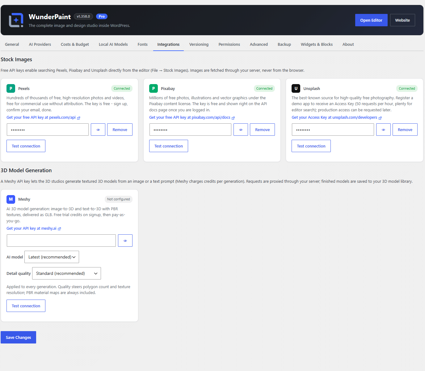The height and width of the screenshot is (371, 425).
Task: Reveal the Pixabay API key with the eye button
Action: coord(241,130)
